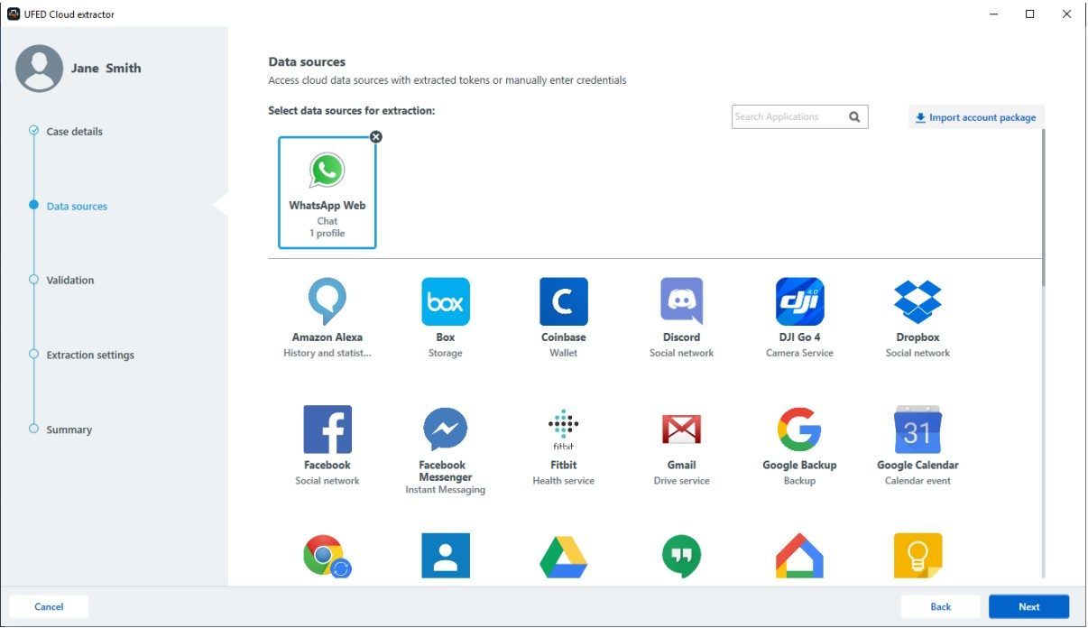Pick the Google Calendar icon

click(917, 429)
